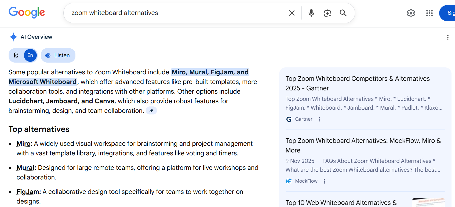Click bold text Lucidchart, Jamboard, and Canva
455x207 pixels.
[61, 101]
